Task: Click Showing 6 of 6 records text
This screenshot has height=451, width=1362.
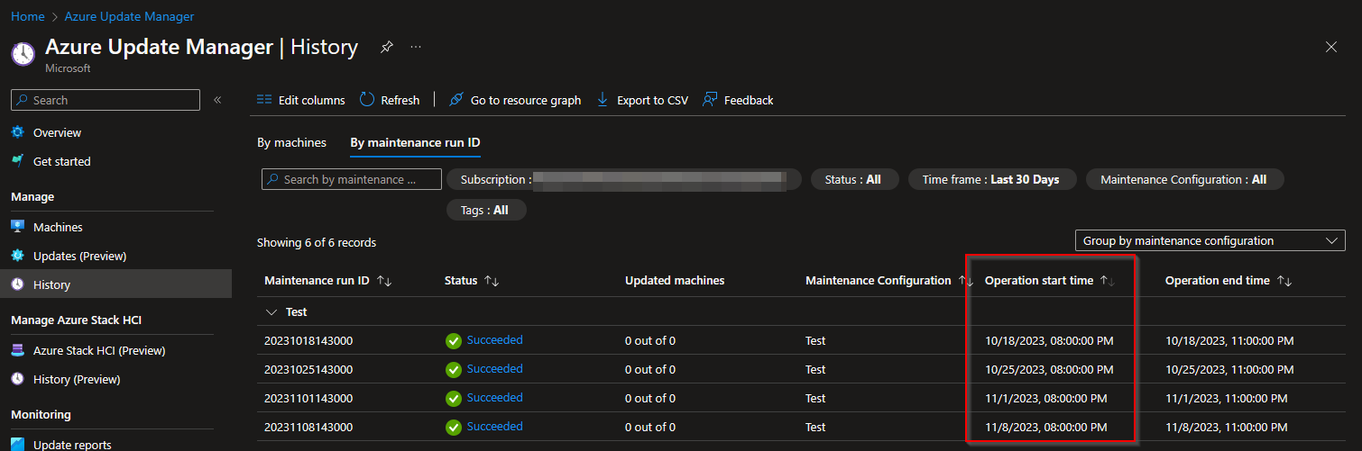Action: pos(317,242)
